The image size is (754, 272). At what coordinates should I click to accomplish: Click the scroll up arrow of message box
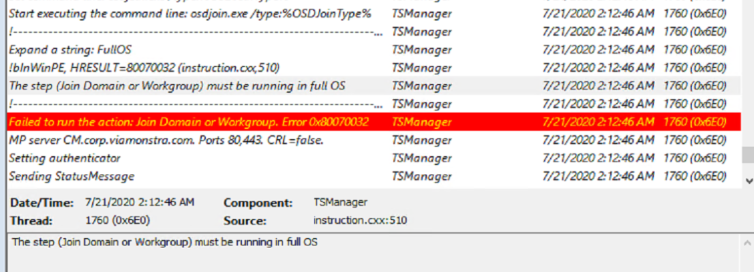tap(749, 241)
